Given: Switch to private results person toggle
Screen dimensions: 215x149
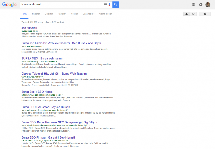Looking at the screenshot, I should tap(186, 14).
